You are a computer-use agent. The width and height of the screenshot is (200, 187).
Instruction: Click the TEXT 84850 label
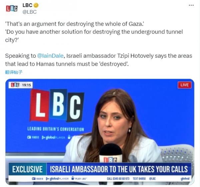point(139,179)
